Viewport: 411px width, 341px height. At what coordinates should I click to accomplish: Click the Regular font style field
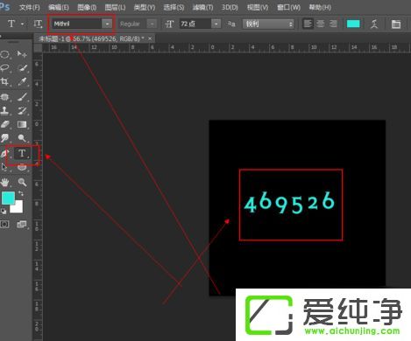[x=132, y=24]
